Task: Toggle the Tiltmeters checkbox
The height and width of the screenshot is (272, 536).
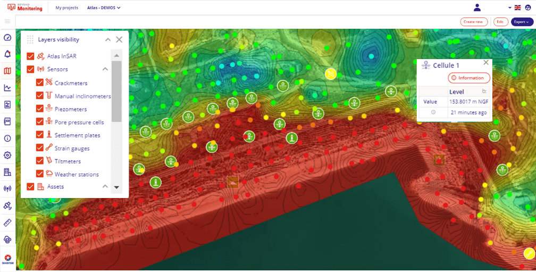Action: click(40, 161)
